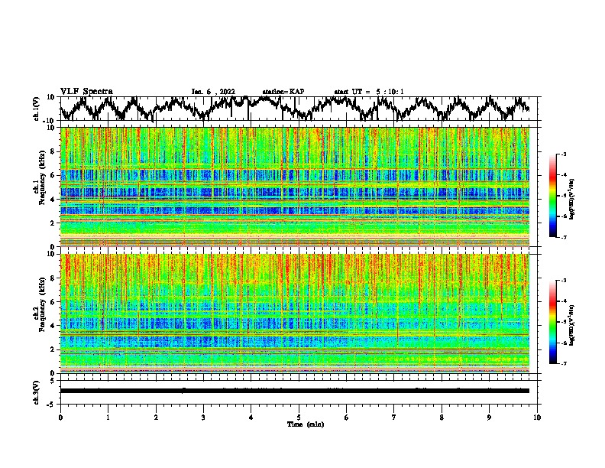
Task: Click time axis tick label "3"
Action: (x=203, y=418)
